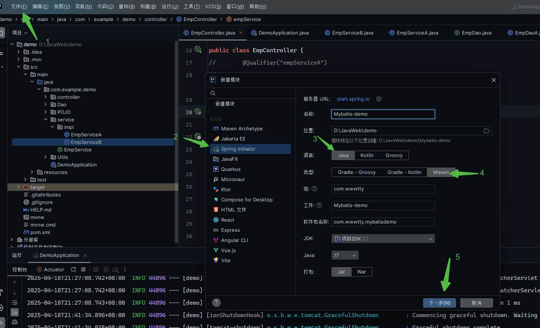Select Maven build type
Viewport: 540px width, 328px height.
(441, 172)
